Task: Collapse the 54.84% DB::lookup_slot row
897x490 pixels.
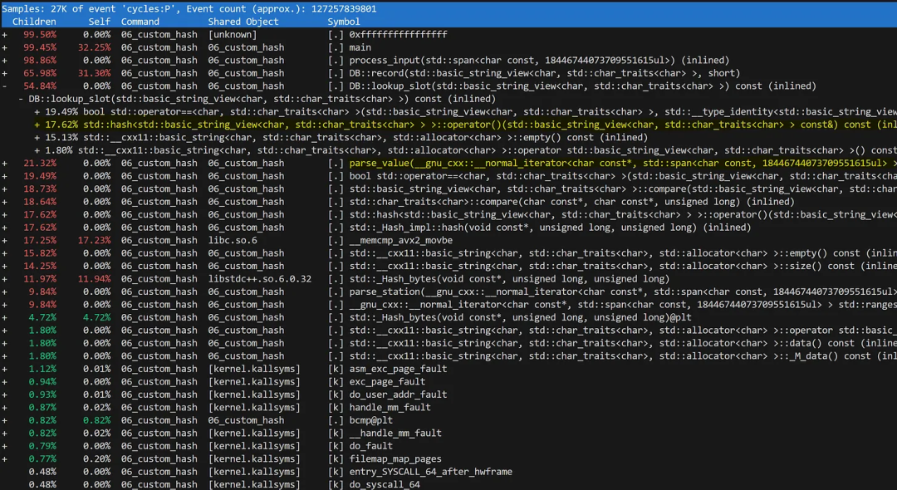Action: click(5, 86)
